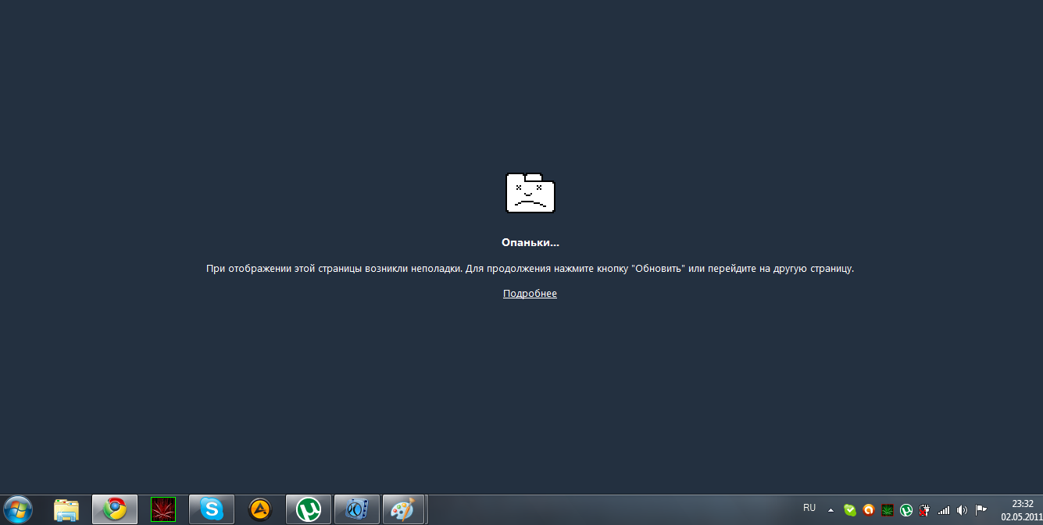This screenshot has width=1043, height=525.
Task: Click the sad folder crash icon
Action: pos(530,193)
